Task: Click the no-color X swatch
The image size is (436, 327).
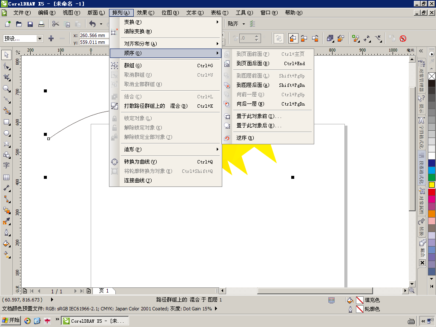Action: [x=432, y=76]
